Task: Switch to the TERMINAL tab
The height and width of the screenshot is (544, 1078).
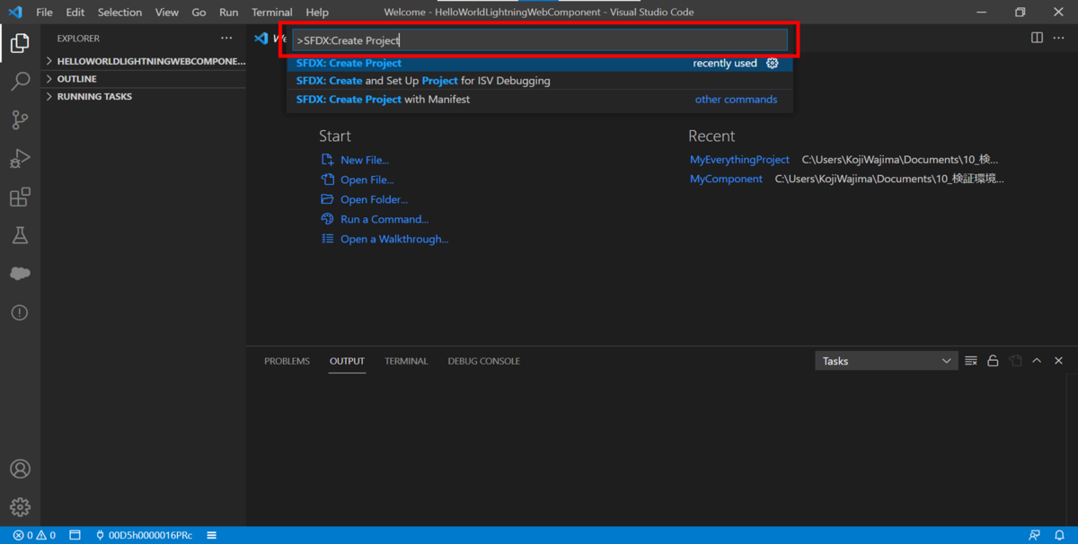Action: click(406, 361)
